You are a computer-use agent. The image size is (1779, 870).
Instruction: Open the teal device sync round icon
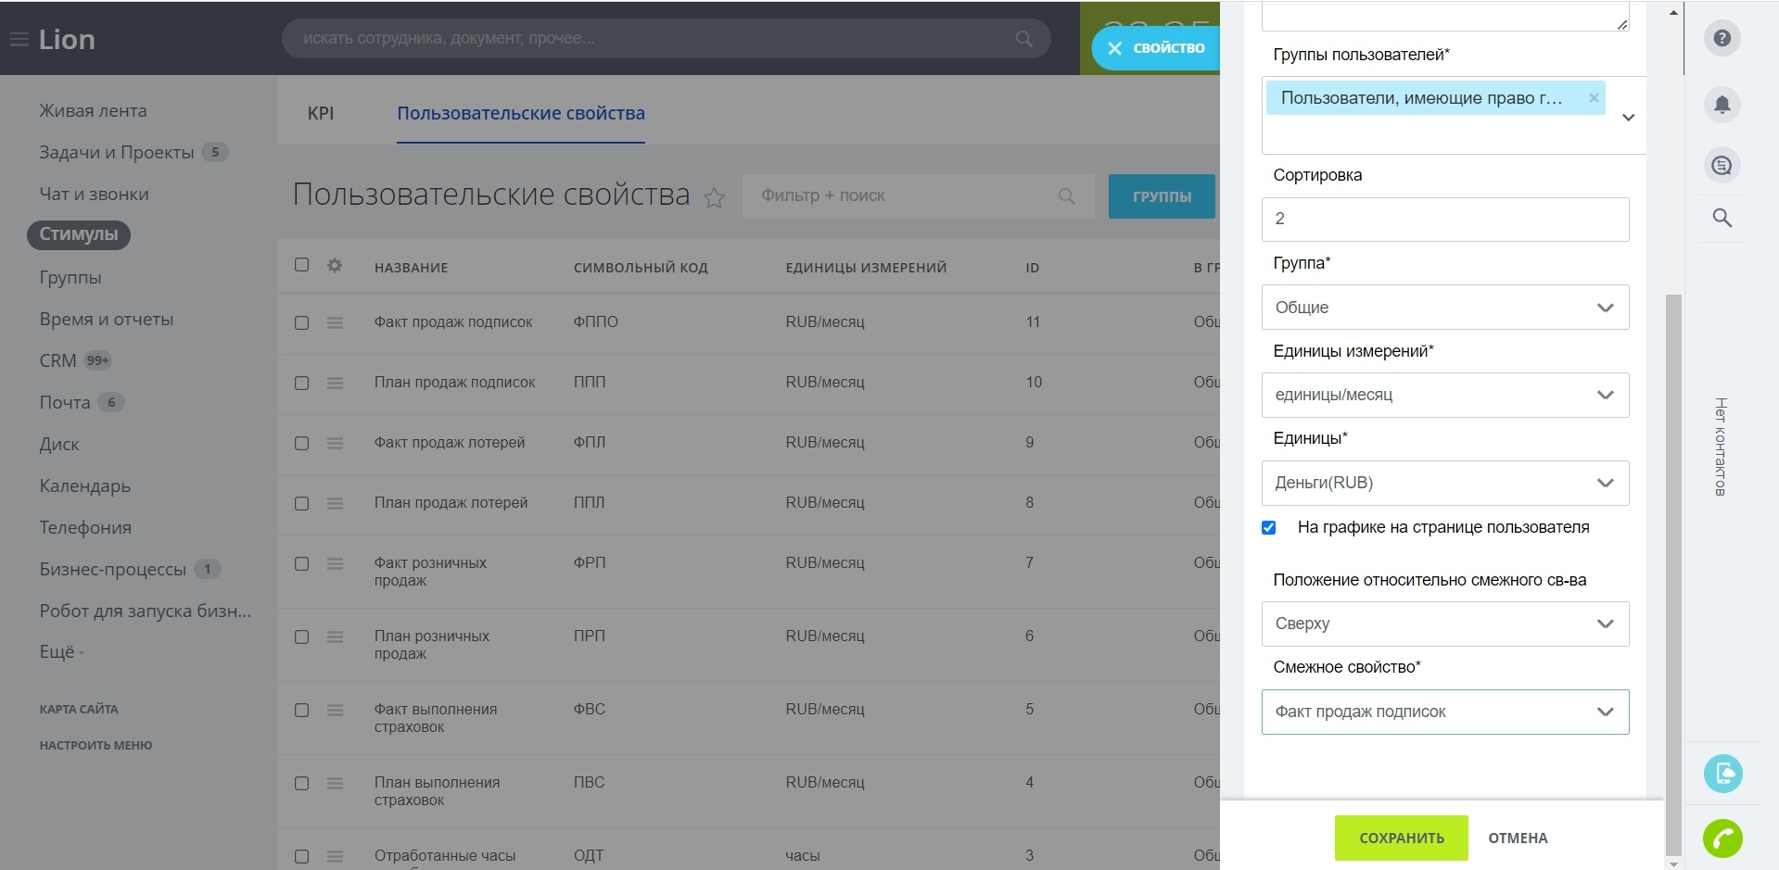pos(1722,773)
